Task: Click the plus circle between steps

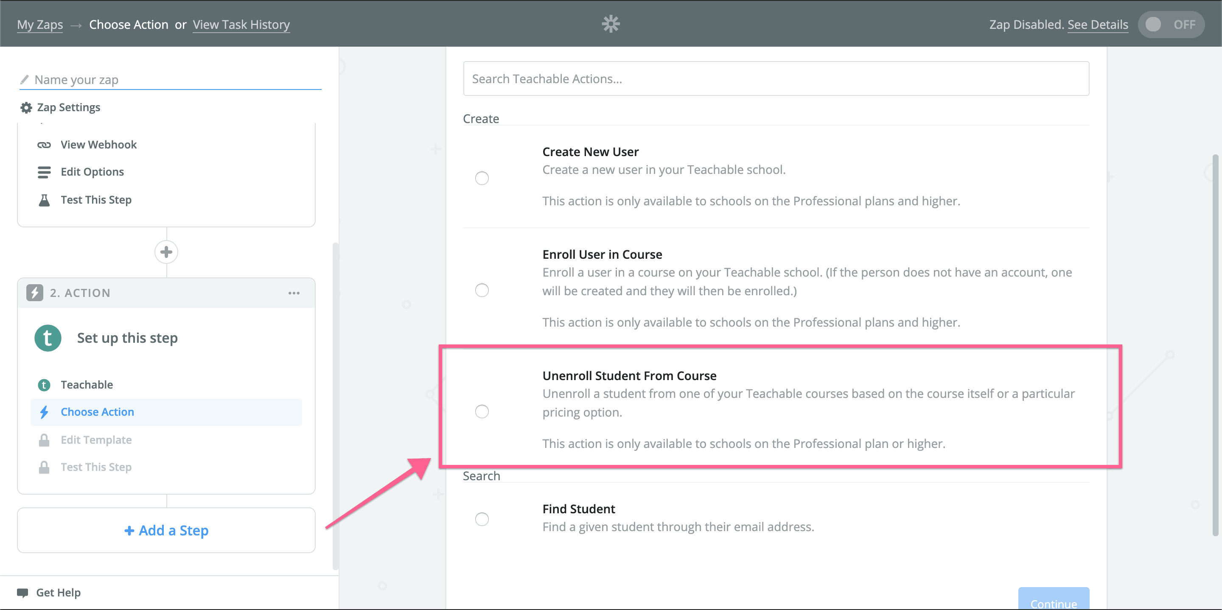Action: click(166, 252)
